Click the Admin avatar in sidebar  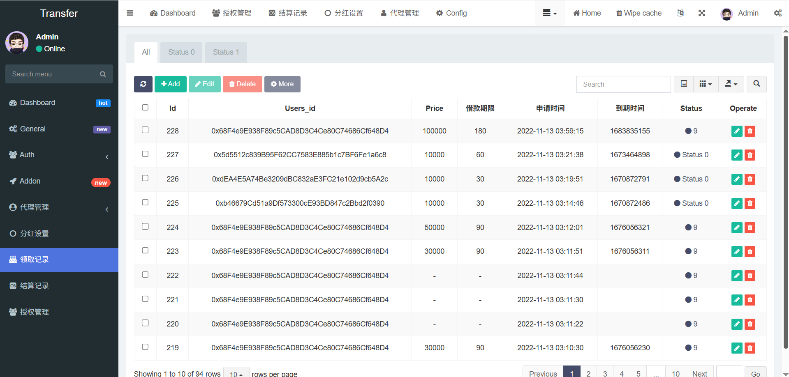coord(17,43)
